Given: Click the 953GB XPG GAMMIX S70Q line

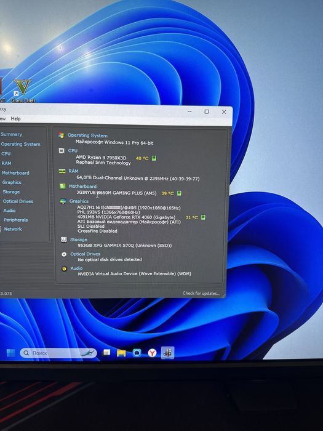Looking at the screenshot, I should click(x=124, y=245).
